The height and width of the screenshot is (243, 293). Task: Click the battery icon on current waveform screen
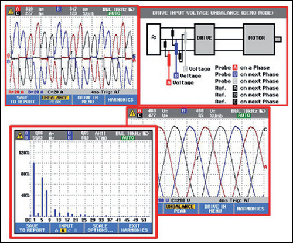click(x=131, y=9)
